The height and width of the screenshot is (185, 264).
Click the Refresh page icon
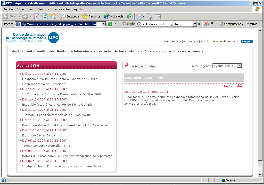[x=45, y=16]
